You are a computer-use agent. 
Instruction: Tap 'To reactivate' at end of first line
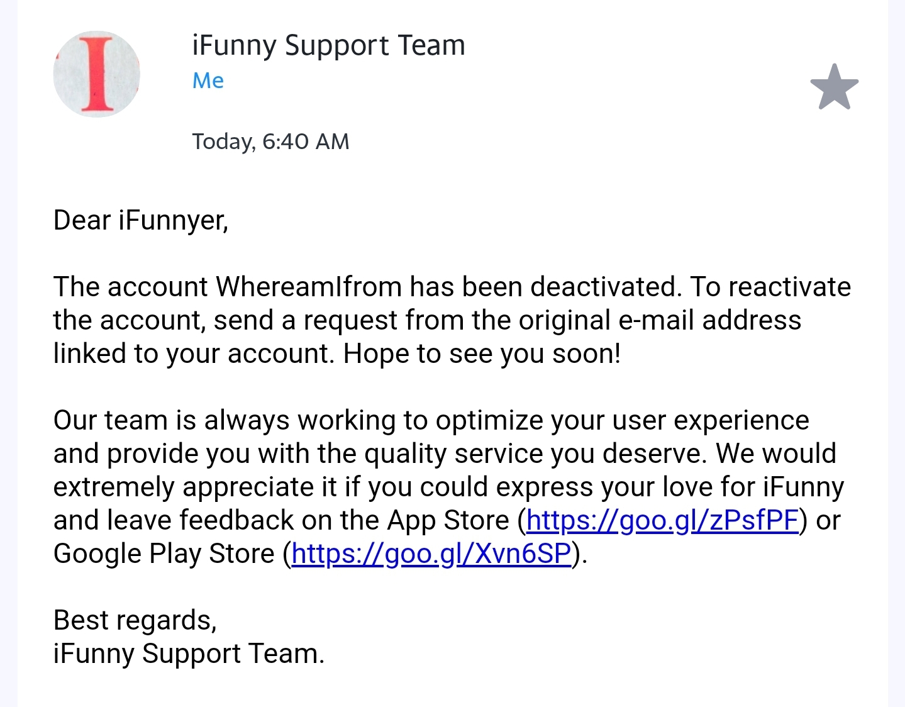(x=770, y=287)
